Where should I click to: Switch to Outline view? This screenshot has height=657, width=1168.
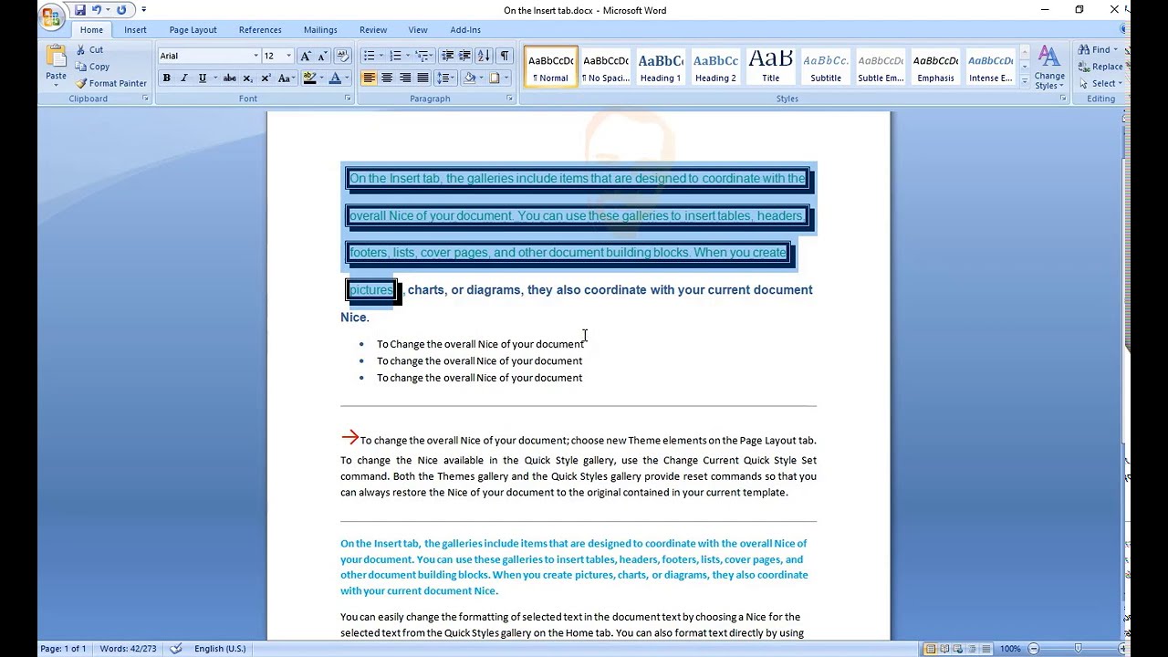(974, 649)
